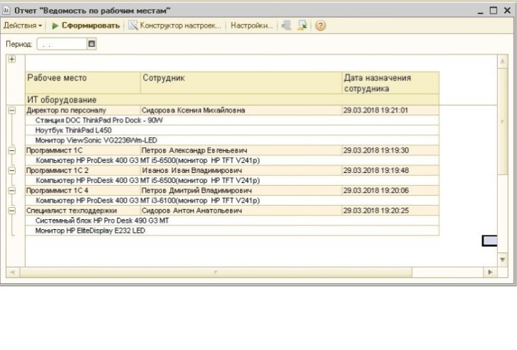Click green play icon of Сформировать
This screenshot has width=517, height=350.
[55, 26]
